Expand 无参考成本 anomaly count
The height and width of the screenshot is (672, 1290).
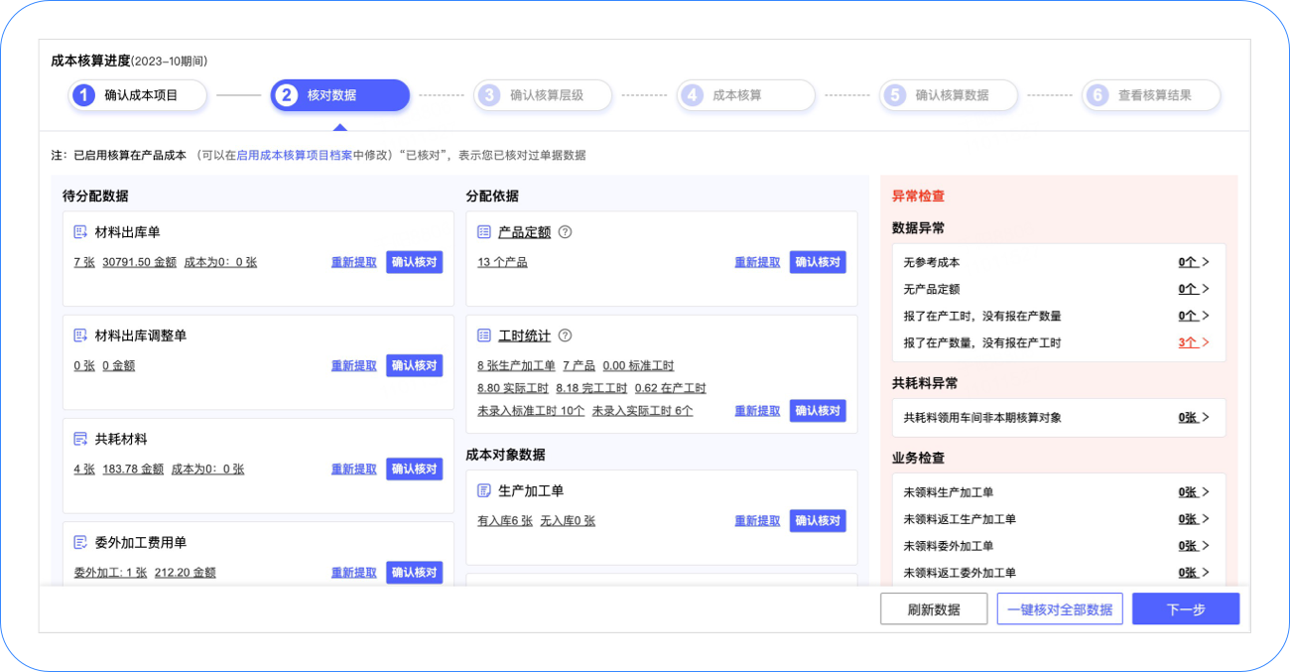point(1194,262)
